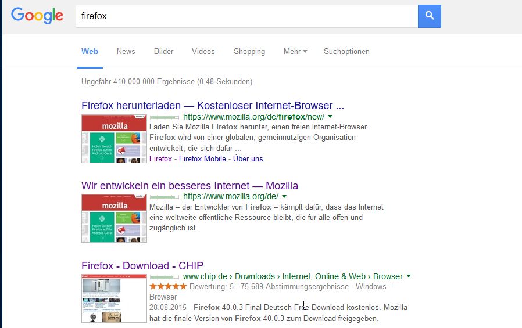This screenshot has height=328, width=522.
Task: Click thumbnail of the mozilla.org/de/ result
Action: 114,218
